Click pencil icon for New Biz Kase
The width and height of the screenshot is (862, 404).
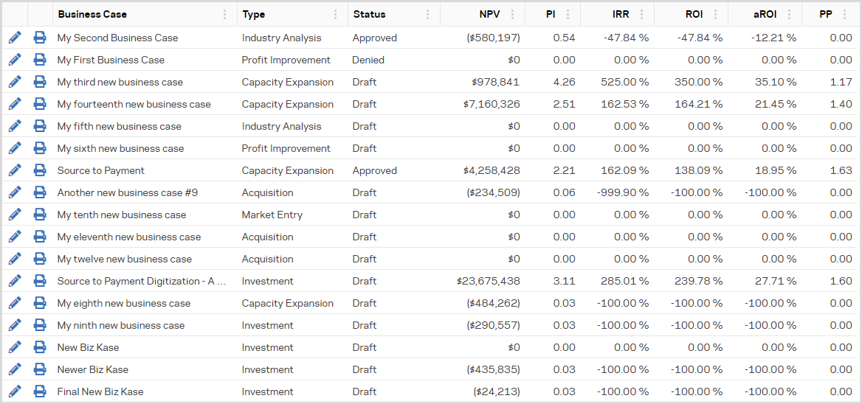[x=15, y=347]
